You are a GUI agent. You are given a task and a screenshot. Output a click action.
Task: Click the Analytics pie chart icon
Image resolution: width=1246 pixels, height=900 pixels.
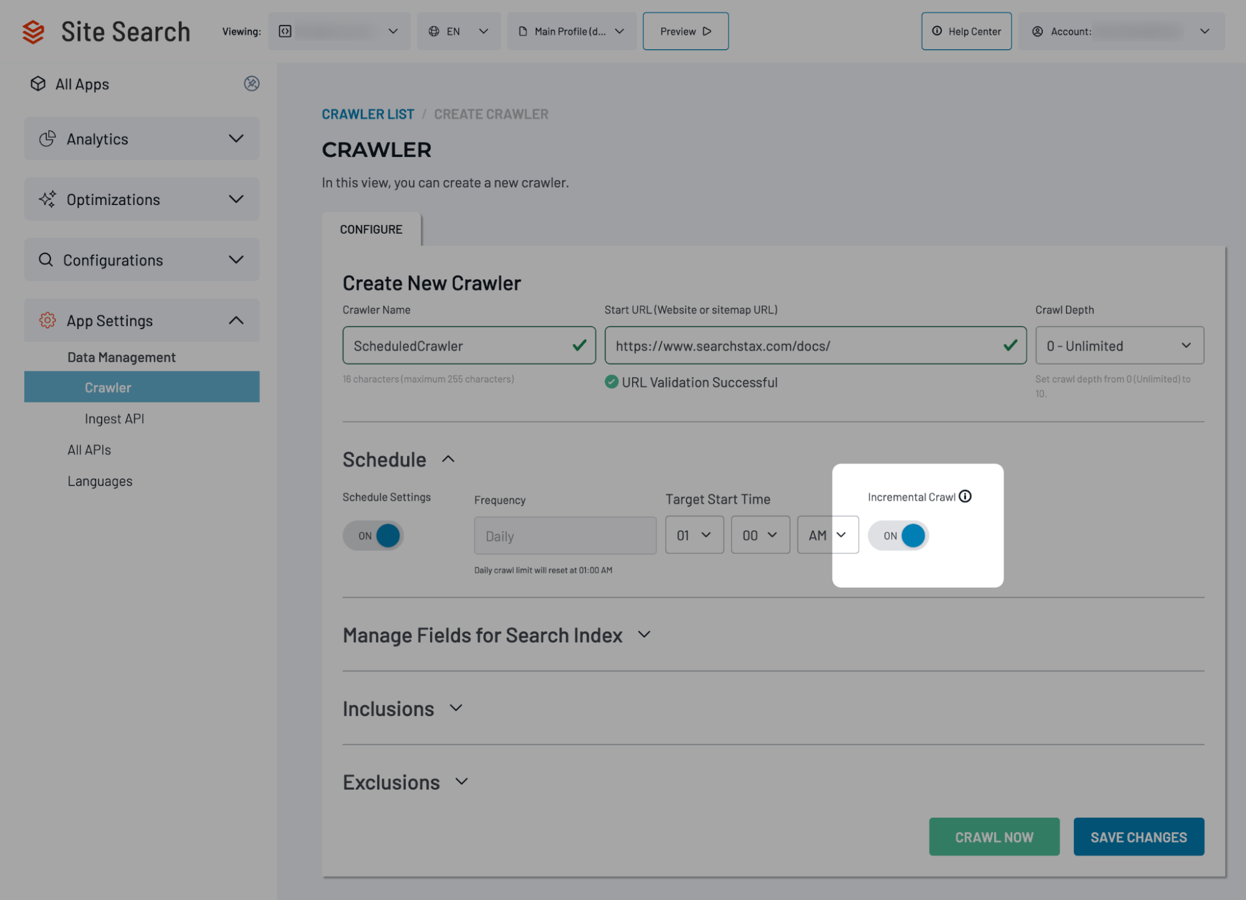click(47, 138)
